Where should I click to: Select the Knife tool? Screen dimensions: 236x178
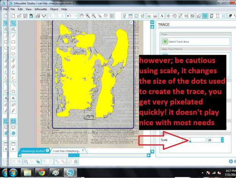(x=13, y=111)
